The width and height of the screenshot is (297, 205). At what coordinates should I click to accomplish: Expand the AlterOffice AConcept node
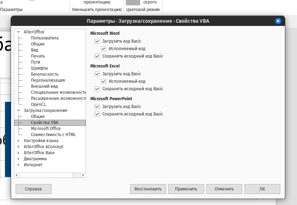[18, 147]
